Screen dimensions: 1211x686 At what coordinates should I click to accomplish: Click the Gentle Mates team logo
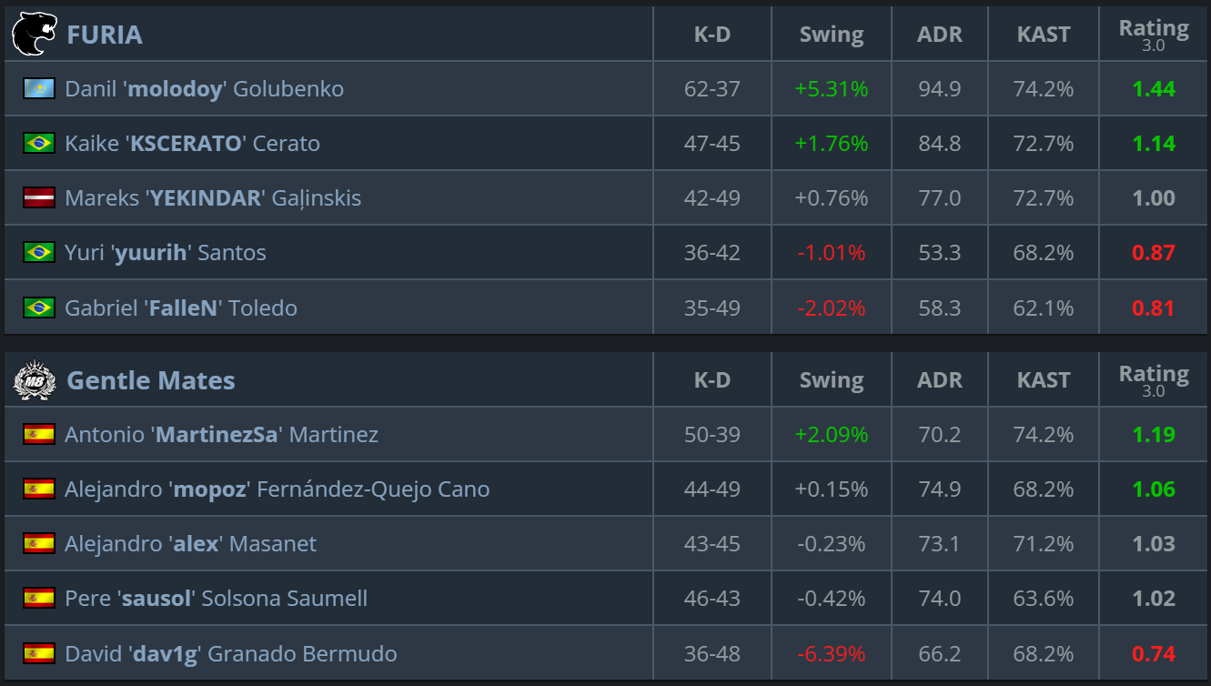point(35,380)
